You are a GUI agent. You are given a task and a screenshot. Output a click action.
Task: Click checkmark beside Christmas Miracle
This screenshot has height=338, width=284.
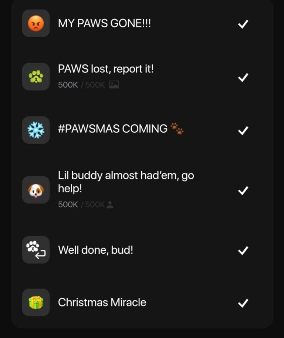tap(243, 303)
